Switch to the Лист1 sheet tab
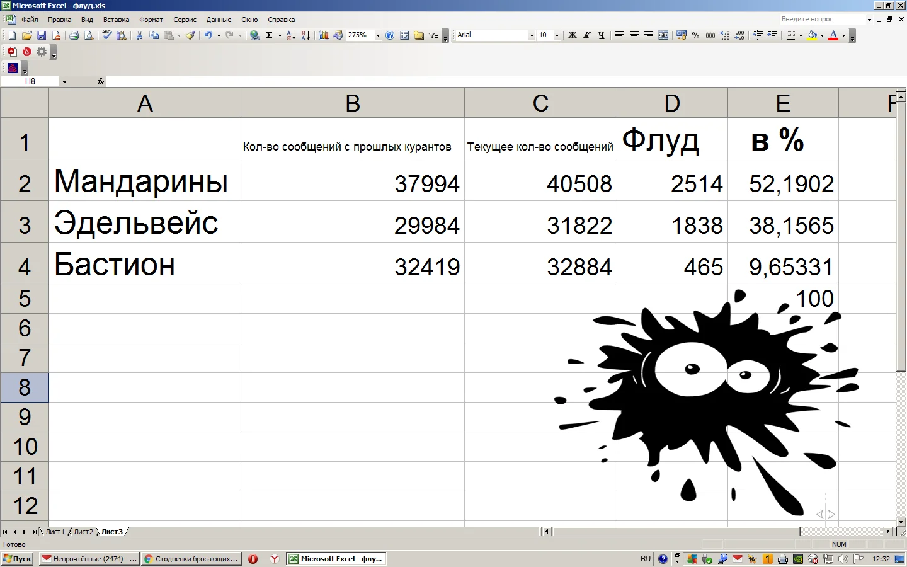 (x=55, y=532)
